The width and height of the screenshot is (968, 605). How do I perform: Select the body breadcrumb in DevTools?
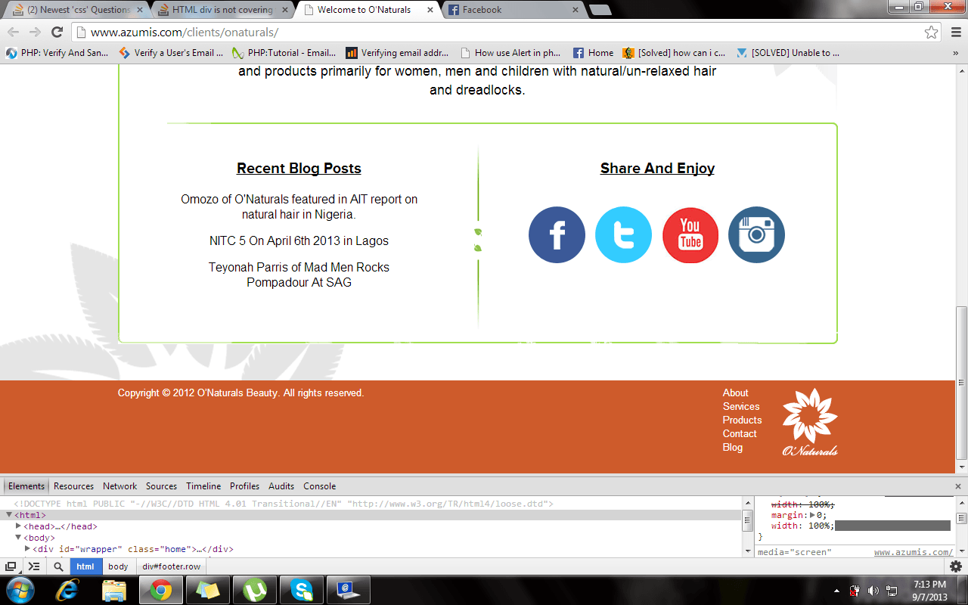(118, 566)
